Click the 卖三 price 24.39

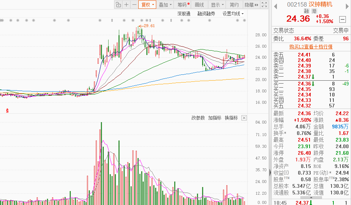304,66
